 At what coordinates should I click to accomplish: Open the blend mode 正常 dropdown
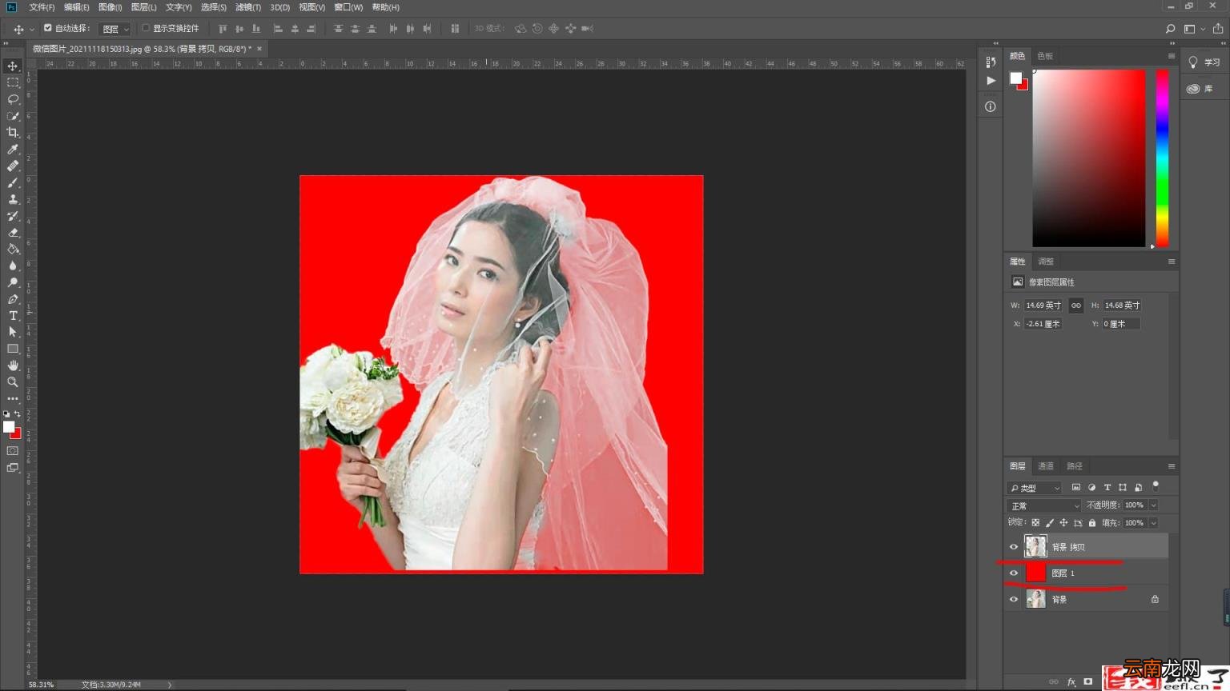tap(1043, 505)
